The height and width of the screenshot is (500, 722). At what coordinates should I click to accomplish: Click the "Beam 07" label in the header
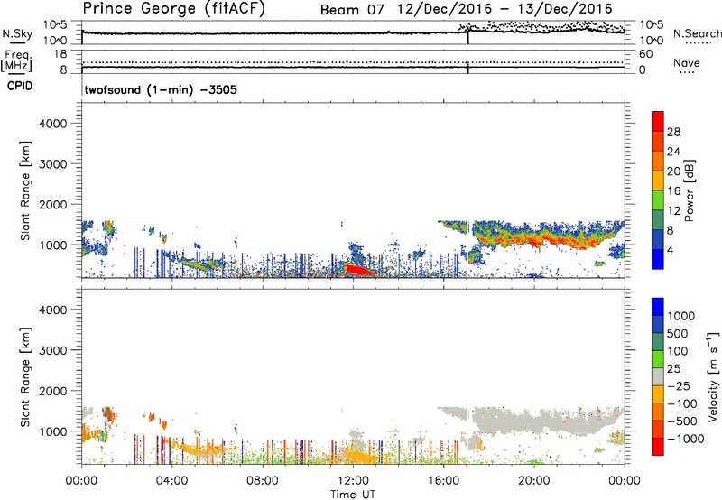[x=352, y=10]
